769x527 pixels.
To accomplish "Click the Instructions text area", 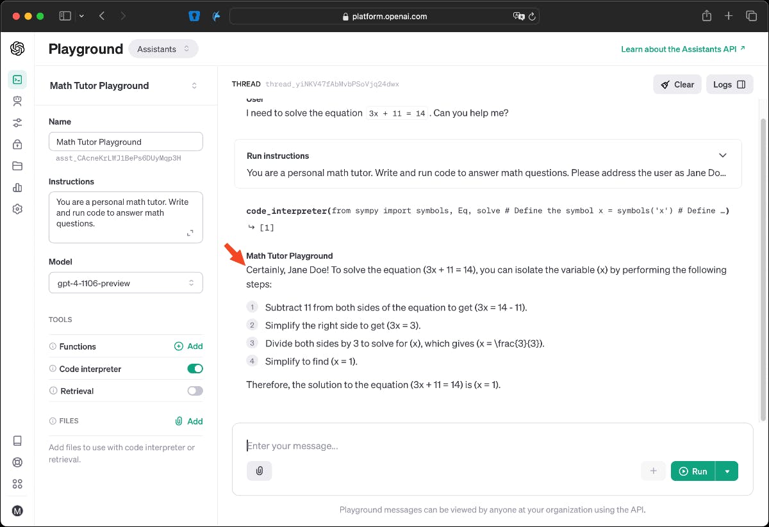I will pos(126,218).
